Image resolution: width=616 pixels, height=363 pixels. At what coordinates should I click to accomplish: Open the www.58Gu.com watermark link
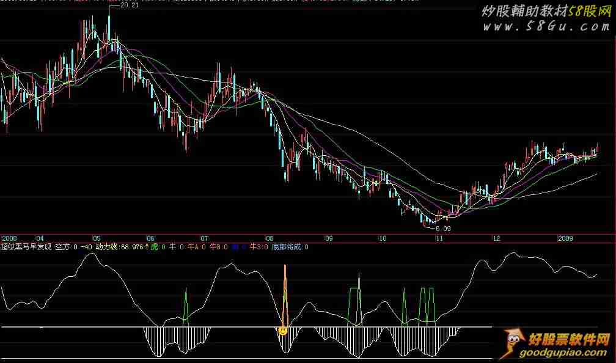[x=545, y=27]
